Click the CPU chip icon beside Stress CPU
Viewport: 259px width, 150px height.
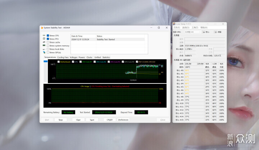pyautogui.click(x=44, y=36)
